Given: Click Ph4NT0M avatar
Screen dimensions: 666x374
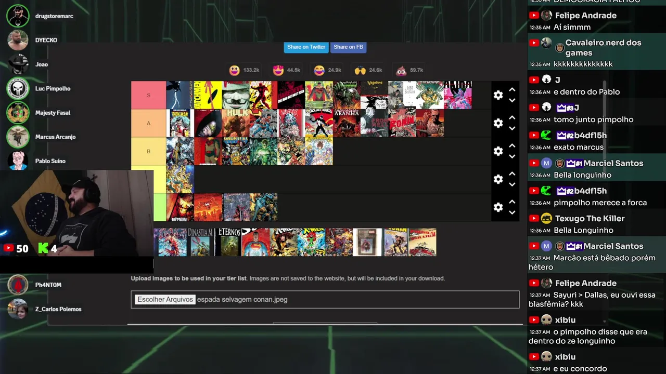Looking at the screenshot, I should 18,285.
